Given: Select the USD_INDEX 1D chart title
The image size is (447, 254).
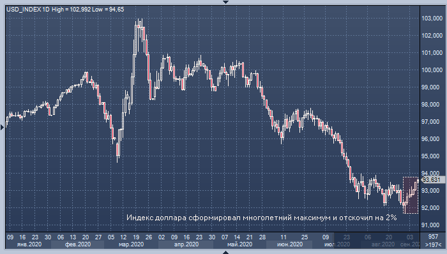Looking at the screenshot, I should click(x=28, y=10).
